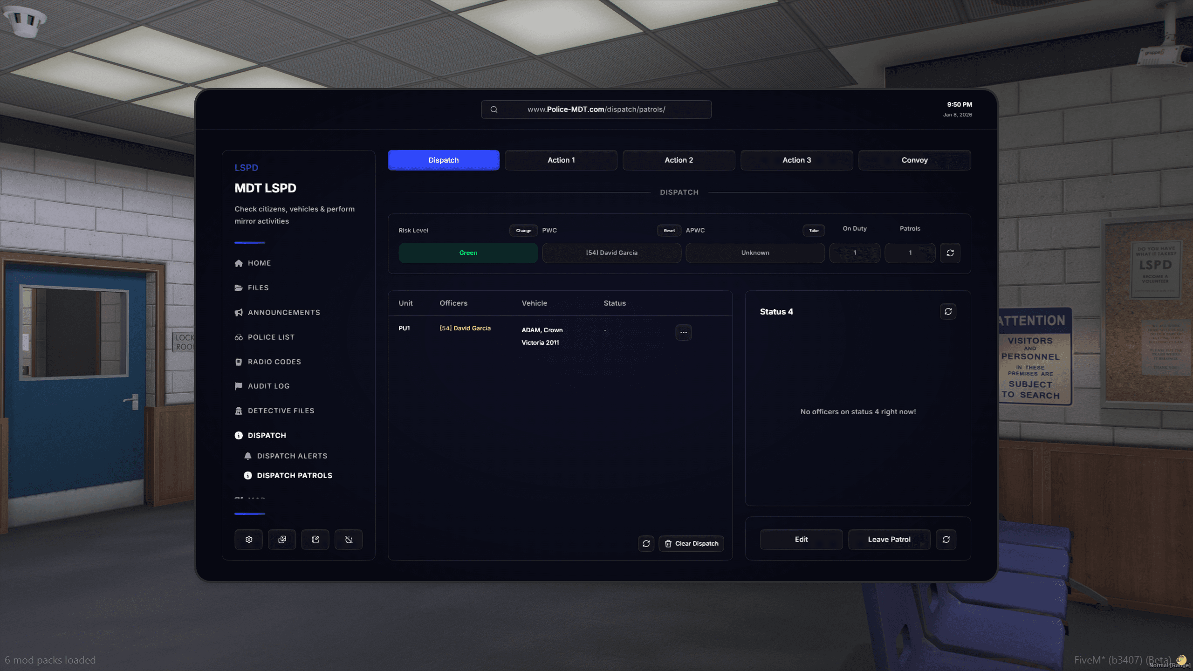Viewport: 1193px width, 671px height.
Task: Open the notepad icon in sidebar footer
Action: tap(315, 539)
